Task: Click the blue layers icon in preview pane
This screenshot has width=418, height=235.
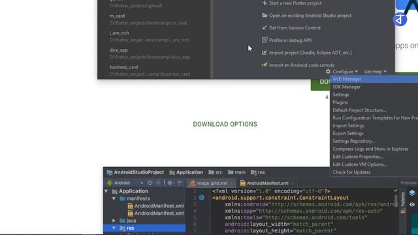Action: click(412, 193)
